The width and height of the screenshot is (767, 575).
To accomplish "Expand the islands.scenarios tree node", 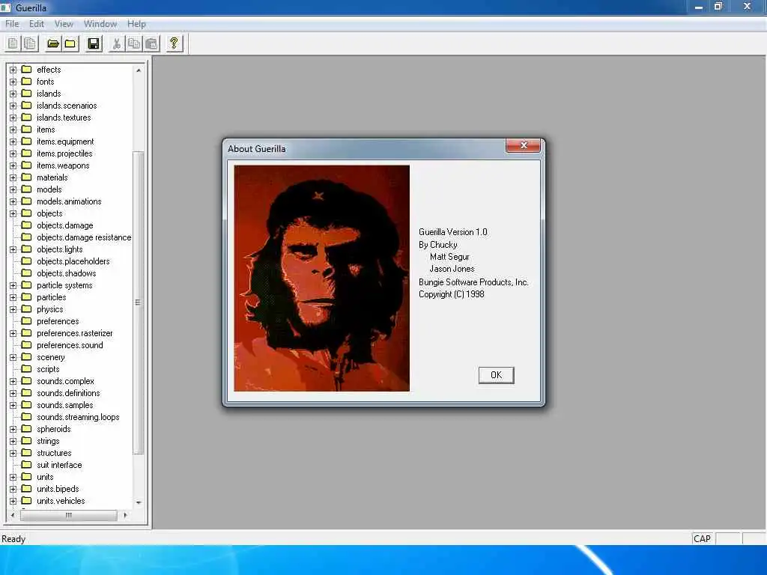I will pos(13,106).
